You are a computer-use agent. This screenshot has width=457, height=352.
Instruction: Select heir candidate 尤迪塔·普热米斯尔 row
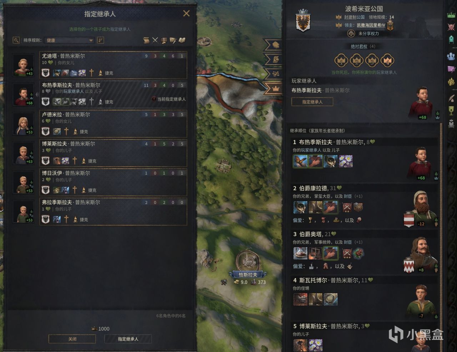pos(113,65)
